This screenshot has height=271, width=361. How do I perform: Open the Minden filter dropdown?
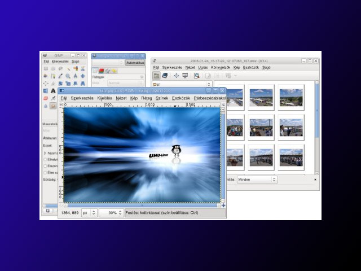257,179
